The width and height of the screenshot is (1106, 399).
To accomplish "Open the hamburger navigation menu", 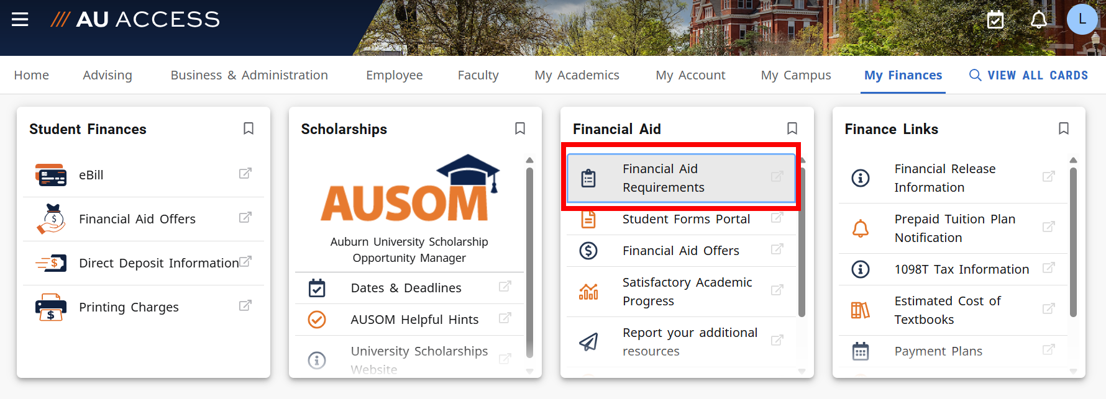I will (21, 19).
